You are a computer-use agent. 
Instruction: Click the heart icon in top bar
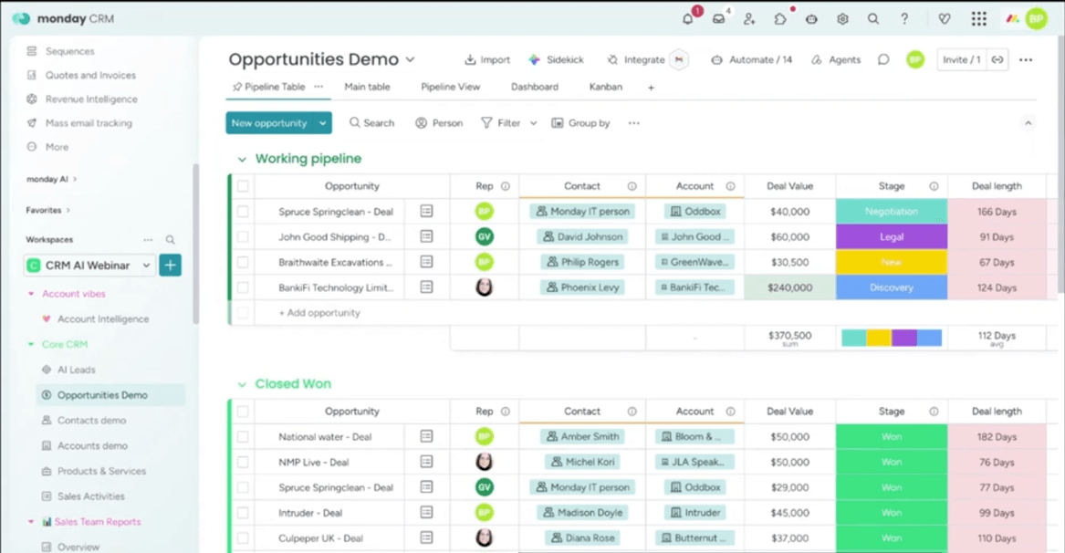pyautogui.click(x=945, y=19)
